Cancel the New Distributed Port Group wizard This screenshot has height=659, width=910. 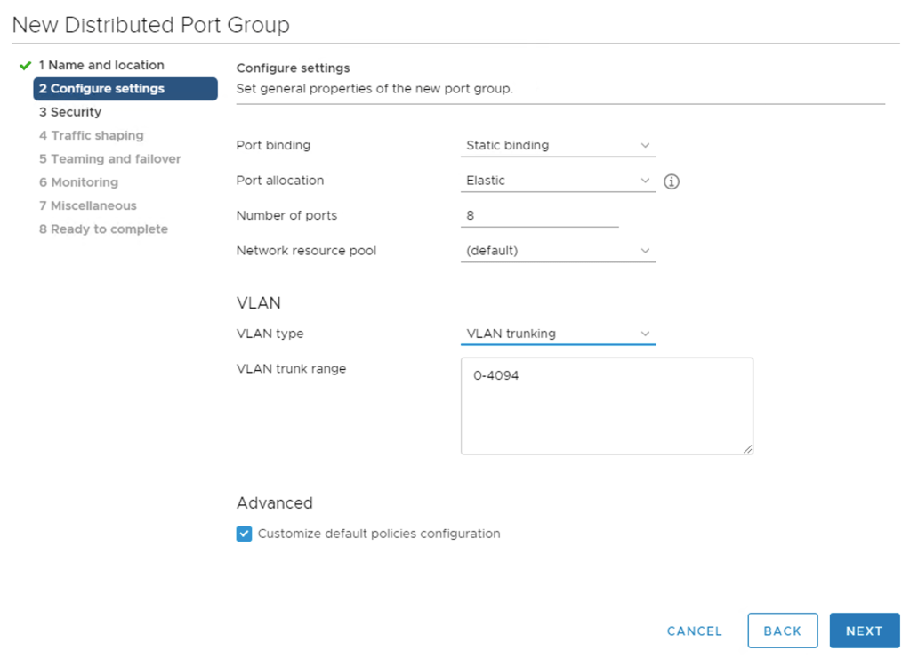pyautogui.click(x=694, y=631)
